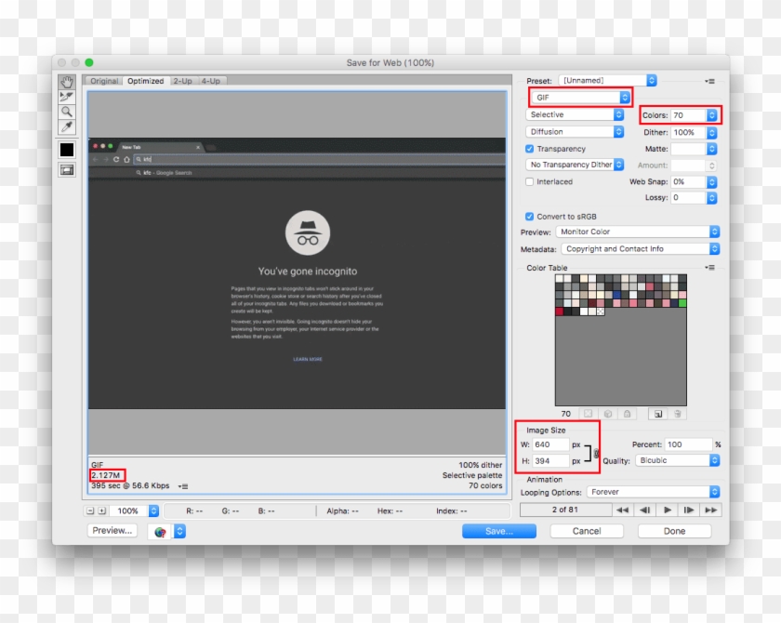The width and height of the screenshot is (781, 623).
Task: Click the new color icon below the Color Table
Action: pos(658,413)
